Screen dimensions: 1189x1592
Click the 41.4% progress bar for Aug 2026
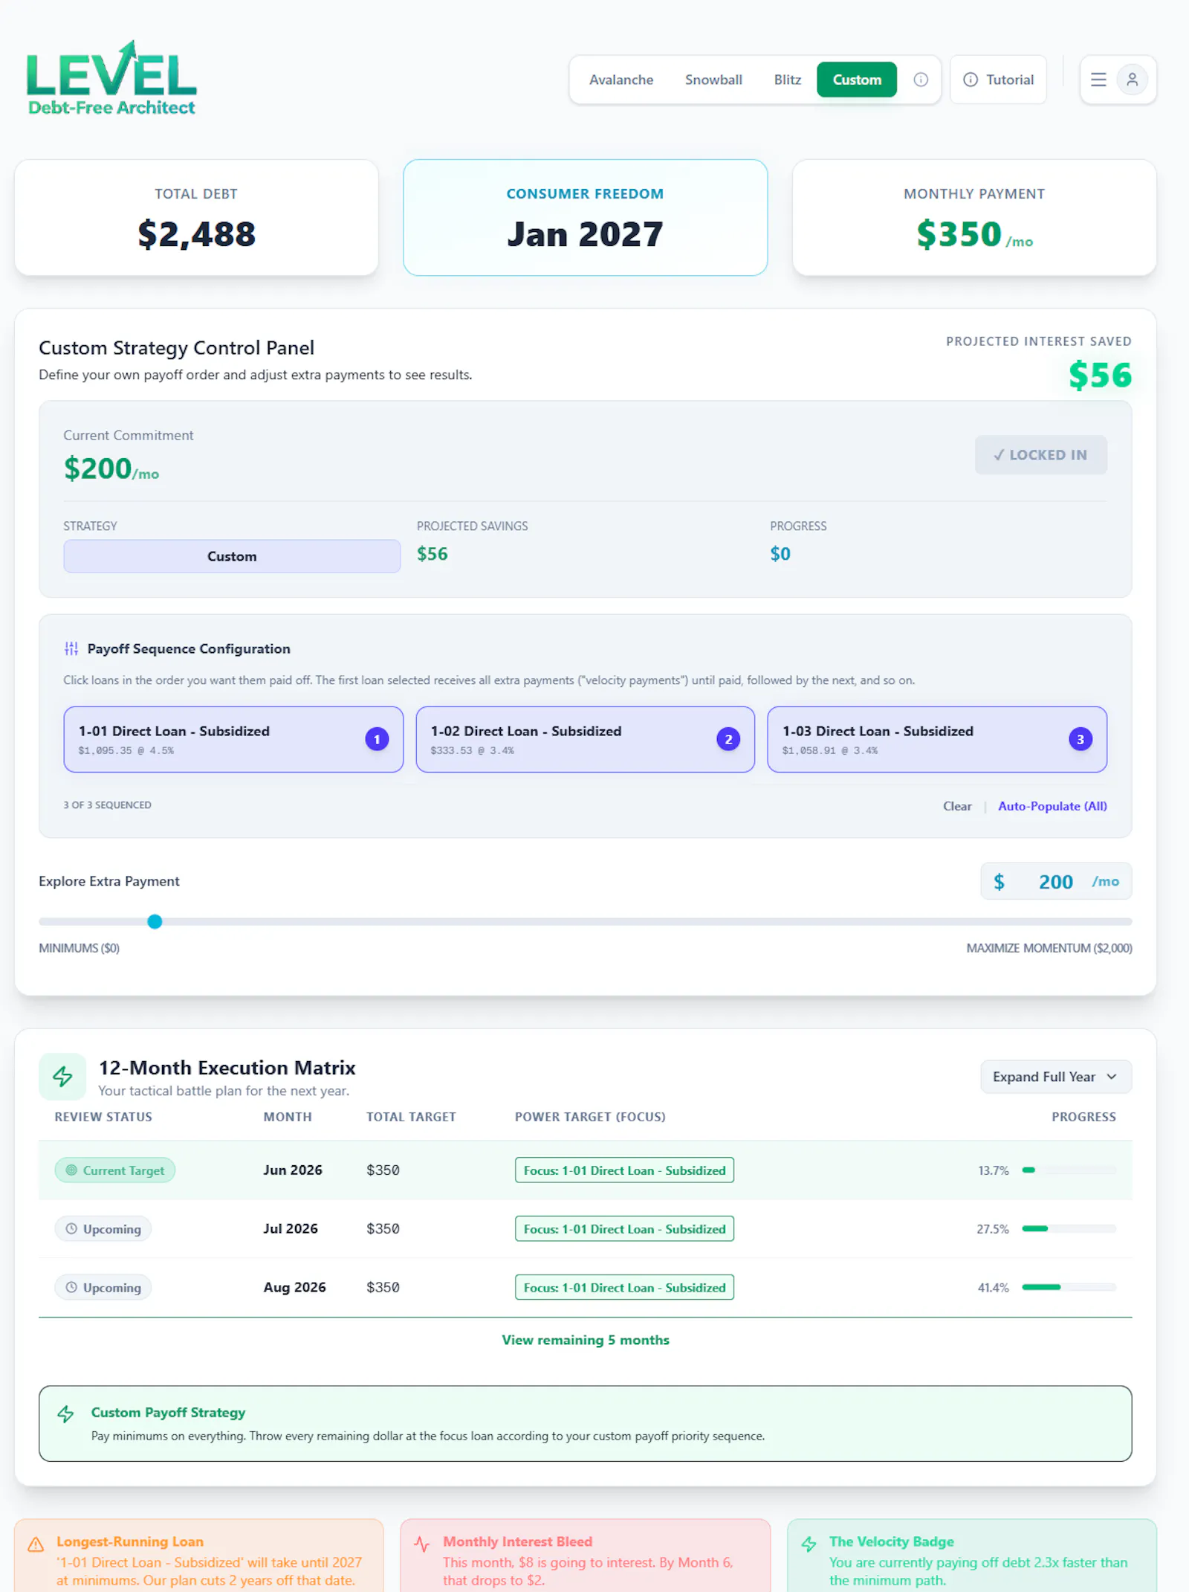point(1069,1287)
